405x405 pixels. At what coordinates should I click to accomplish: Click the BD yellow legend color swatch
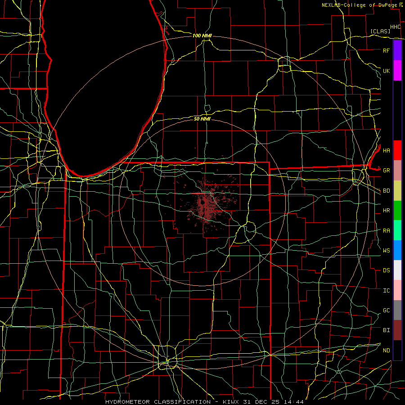397,191
